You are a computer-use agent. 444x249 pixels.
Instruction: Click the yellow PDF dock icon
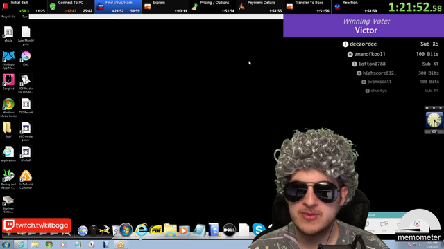(155, 230)
